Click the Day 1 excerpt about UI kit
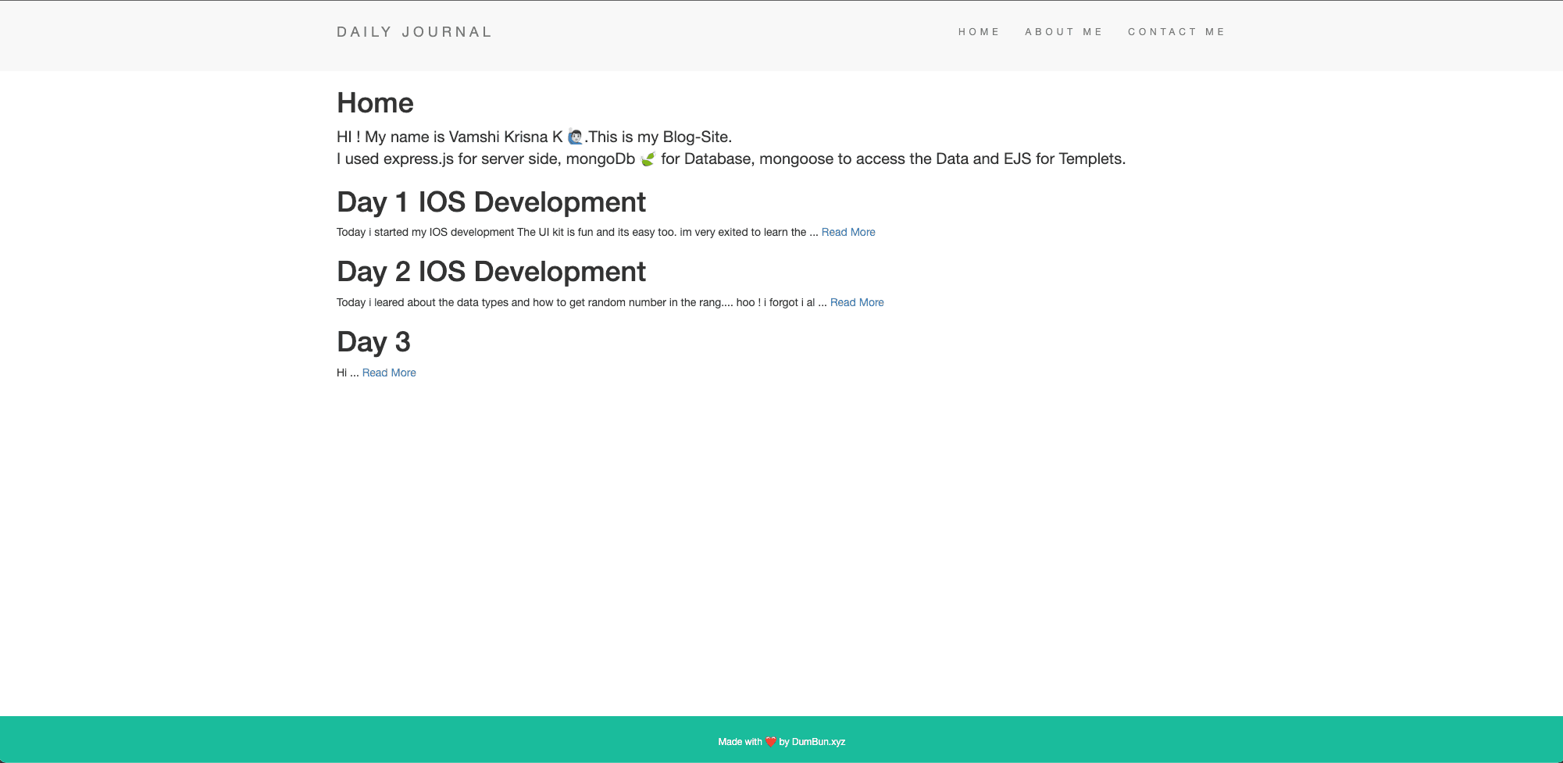1563x763 pixels. (x=570, y=232)
